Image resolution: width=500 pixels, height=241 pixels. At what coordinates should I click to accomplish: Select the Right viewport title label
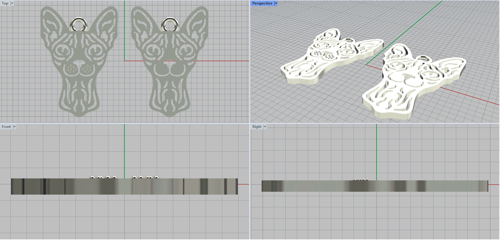pyautogui.click(x=257, y=127)
